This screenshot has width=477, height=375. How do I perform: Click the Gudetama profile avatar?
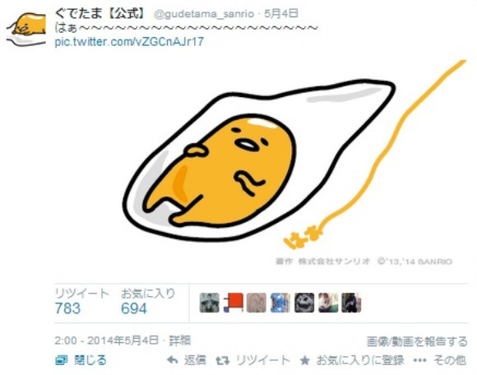coord(26,30)
